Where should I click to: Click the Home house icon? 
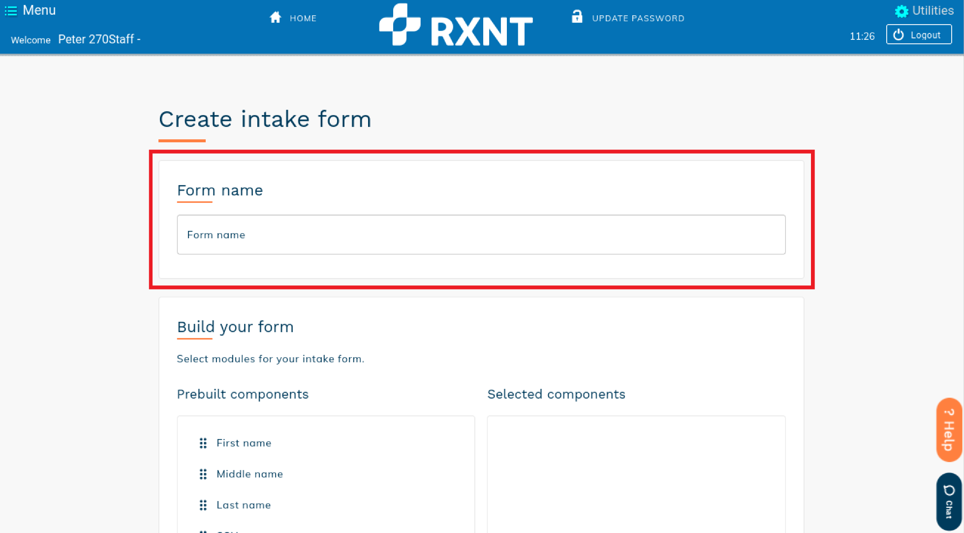(x=275, y=18)
